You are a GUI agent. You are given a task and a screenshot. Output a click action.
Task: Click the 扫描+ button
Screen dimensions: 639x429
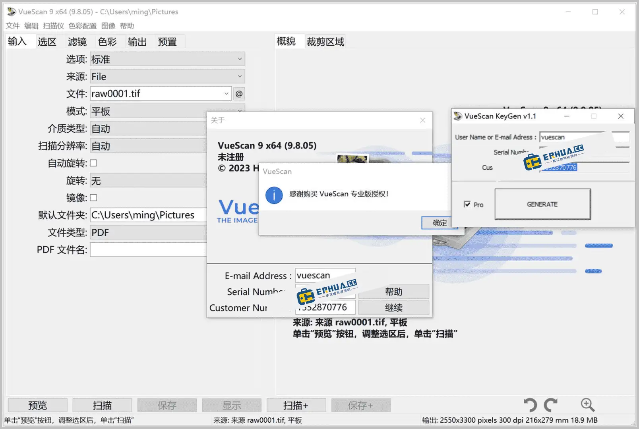(x=296, y=405)
